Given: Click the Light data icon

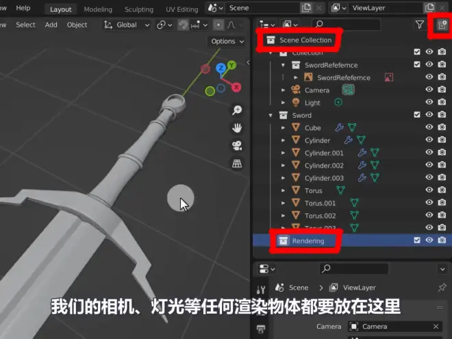Looking at the screenshot, I should tap(338, 102).
